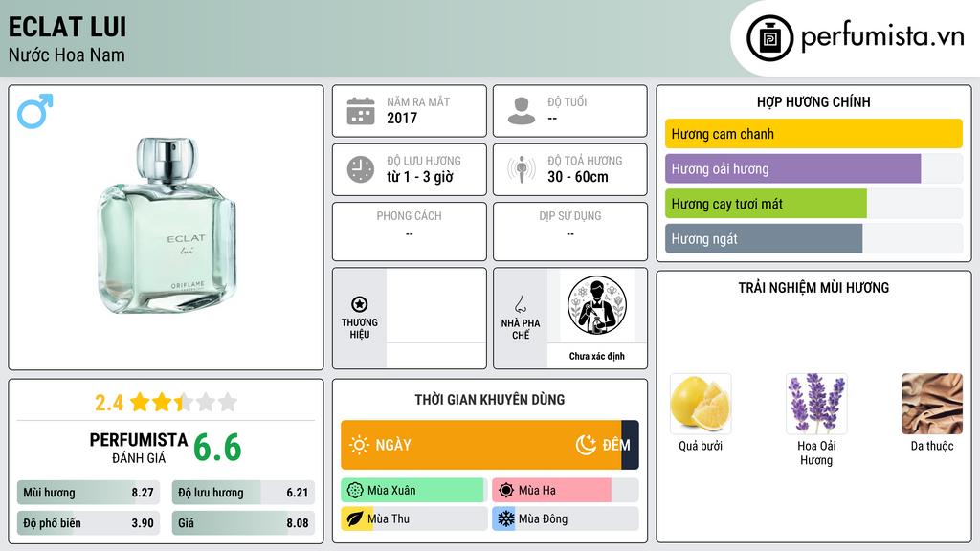Click the Phong cách style box
Image resolution: width=980 pixels, height=551 pixels.
point(410,231)
